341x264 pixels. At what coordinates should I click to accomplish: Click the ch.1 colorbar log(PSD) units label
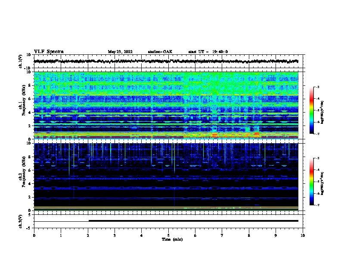[x=322, y=113]
